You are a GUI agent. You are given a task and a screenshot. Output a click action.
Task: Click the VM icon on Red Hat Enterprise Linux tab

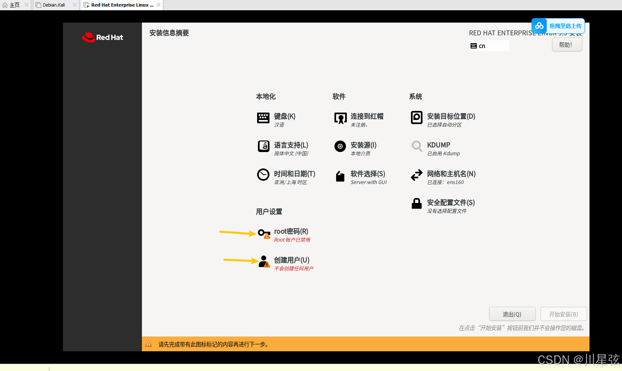tap(86, 5)
